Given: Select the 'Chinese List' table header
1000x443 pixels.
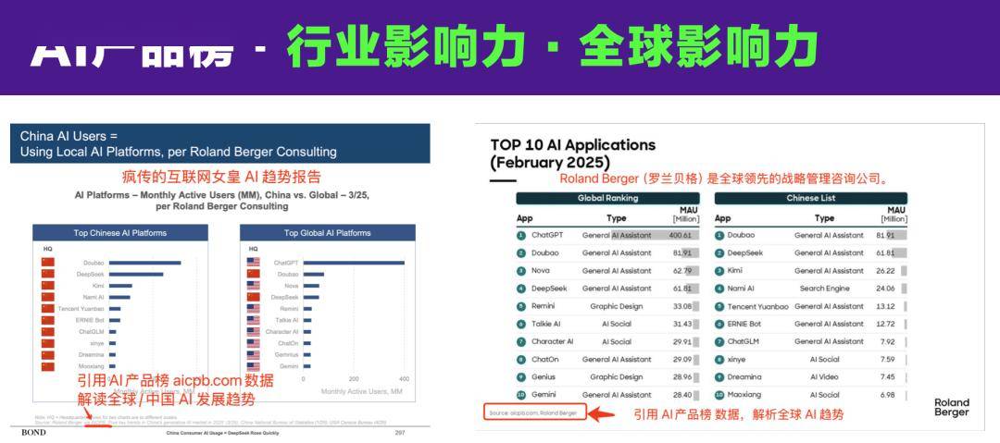Looking at the screenshot, I should (810, 198).
